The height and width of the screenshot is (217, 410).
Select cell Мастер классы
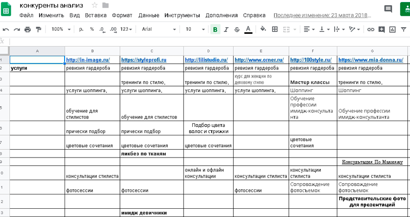click(313, 79)
